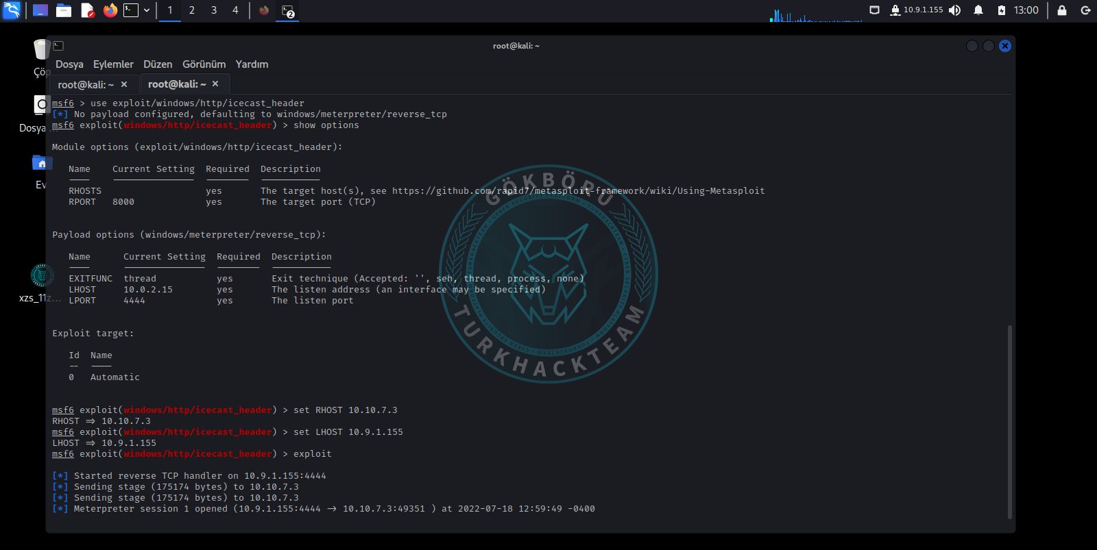Expand the terminal launcher dropdown arrow
The image size is (1097, 550).
(x=147, y=10)
